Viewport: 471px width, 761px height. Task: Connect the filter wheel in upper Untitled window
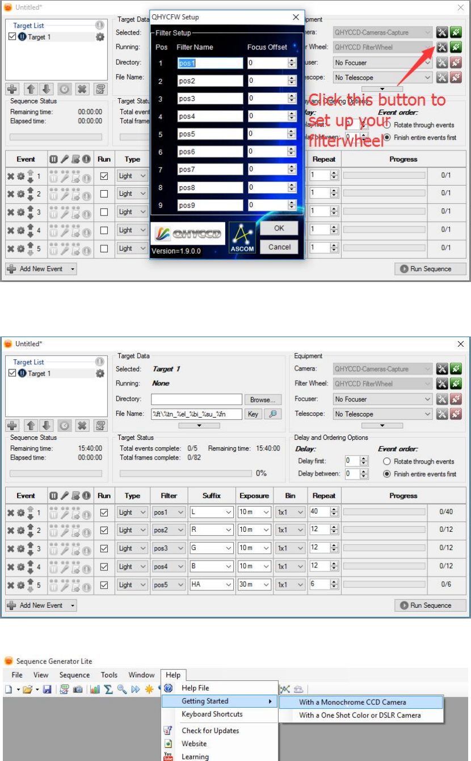tap(456, 47)
